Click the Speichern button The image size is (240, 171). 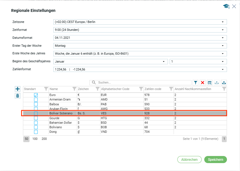pos(215,160)
